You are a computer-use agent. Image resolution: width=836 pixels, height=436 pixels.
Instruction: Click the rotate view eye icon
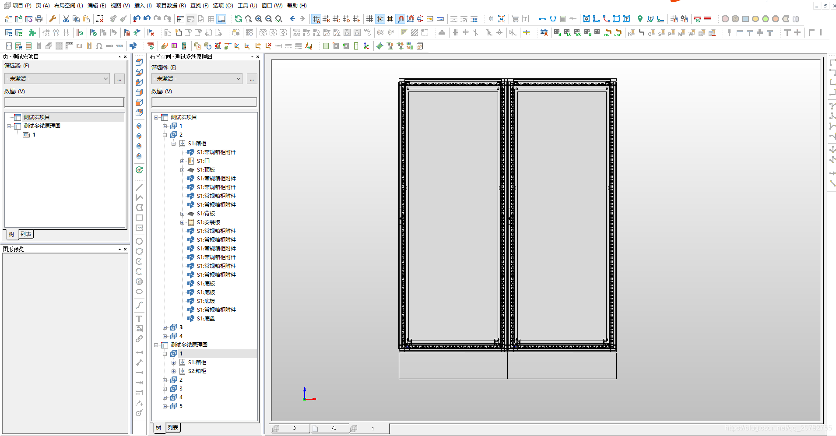point(139,170)
